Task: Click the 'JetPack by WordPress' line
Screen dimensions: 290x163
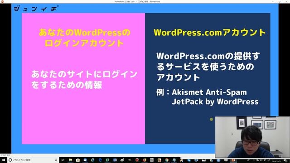Action: [215, 101]
